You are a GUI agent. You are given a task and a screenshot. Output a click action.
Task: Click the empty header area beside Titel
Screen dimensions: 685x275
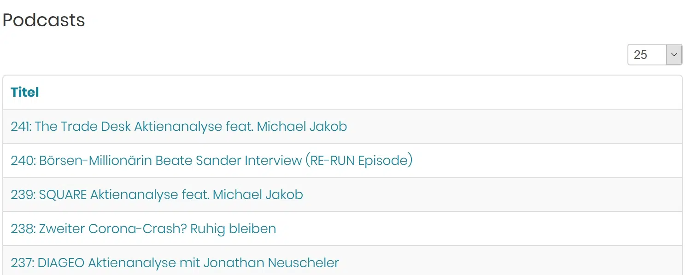click(359, 92)
